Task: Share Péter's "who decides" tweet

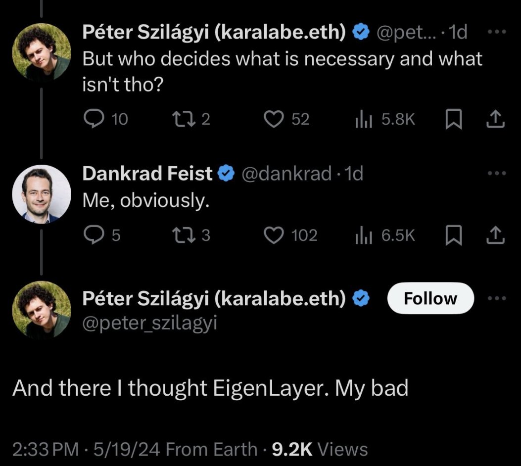Action: (497, 119)
